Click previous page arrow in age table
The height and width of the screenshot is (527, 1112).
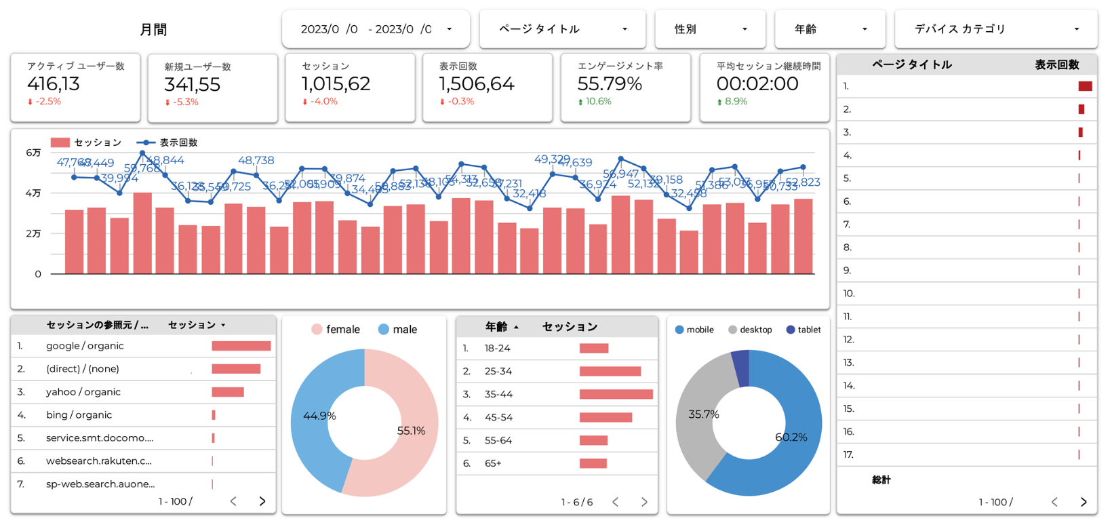(x=615, y=502)
